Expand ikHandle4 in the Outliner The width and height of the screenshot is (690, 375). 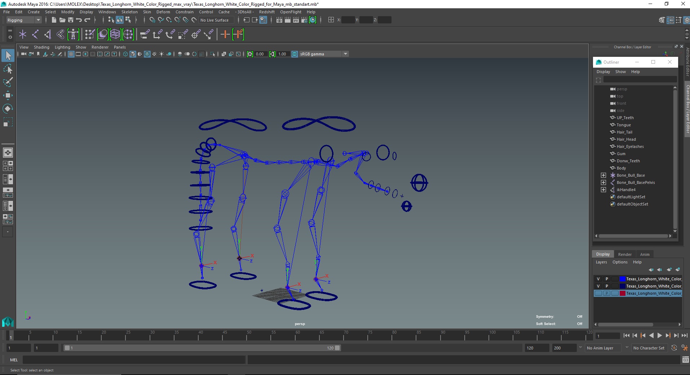click(x=603, y=190)
